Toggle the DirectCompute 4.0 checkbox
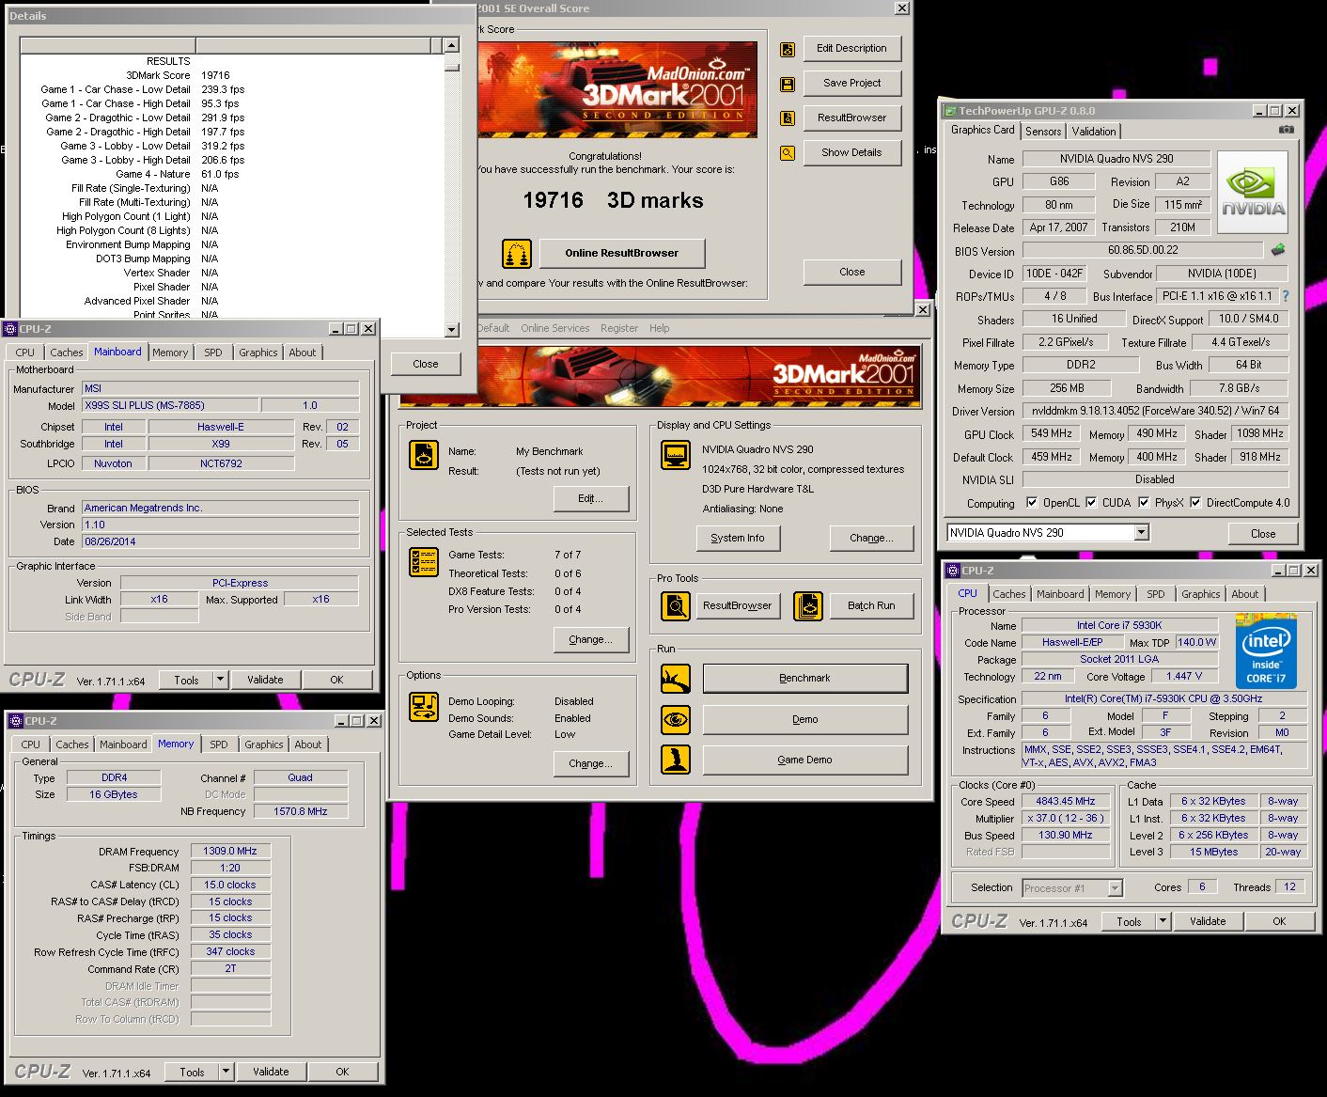This screenshot has height=1097, width=1327. (x=1195, y=503)
